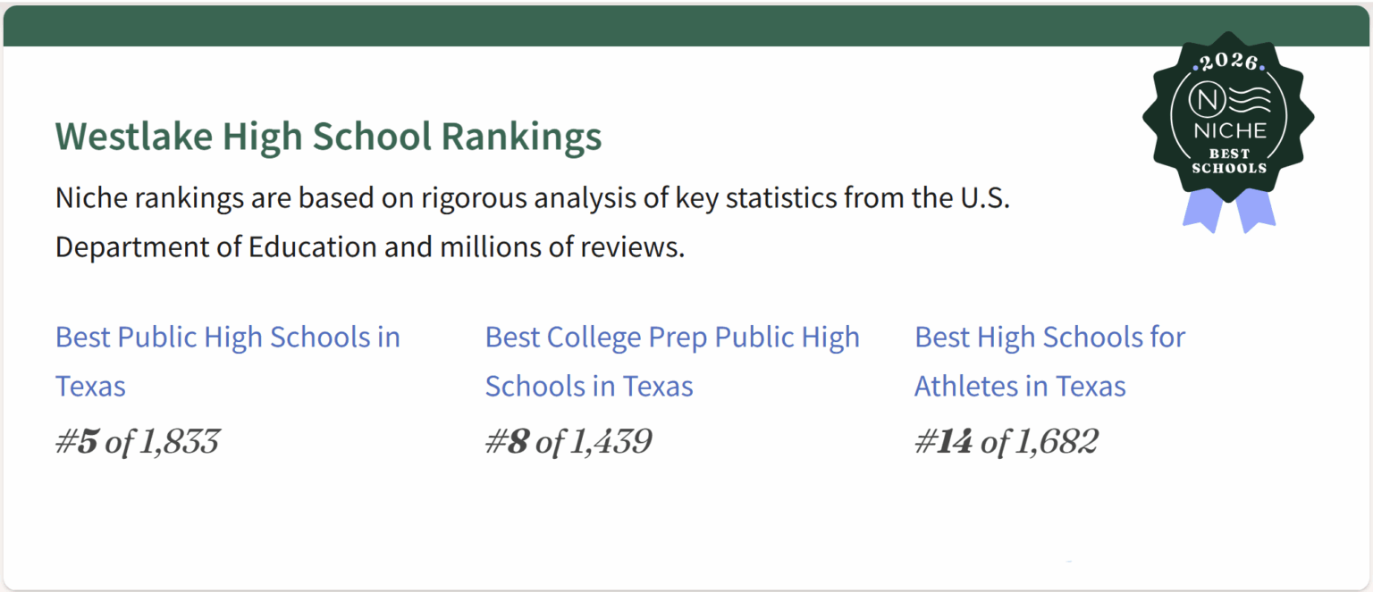Screen dimensions: 1373x592
Task: Click the words 'millions of reviews'
Action: [560, 247]
